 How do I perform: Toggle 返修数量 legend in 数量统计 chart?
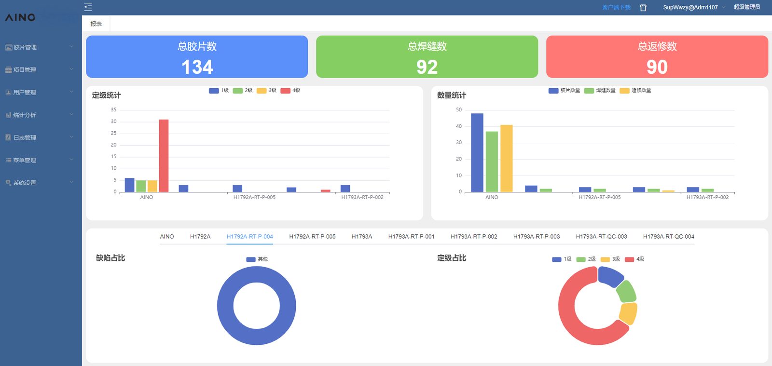click(635, 90)
